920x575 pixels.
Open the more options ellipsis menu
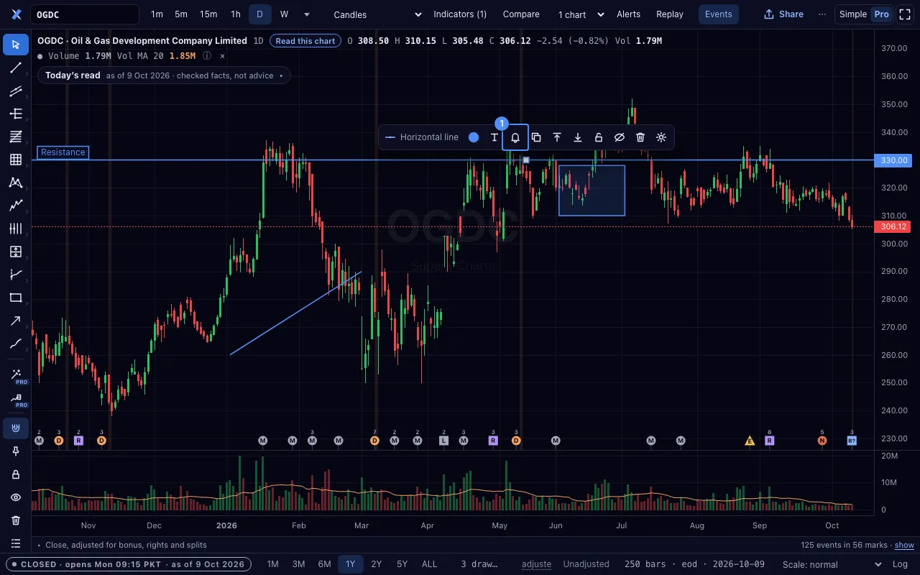(822, 14)
